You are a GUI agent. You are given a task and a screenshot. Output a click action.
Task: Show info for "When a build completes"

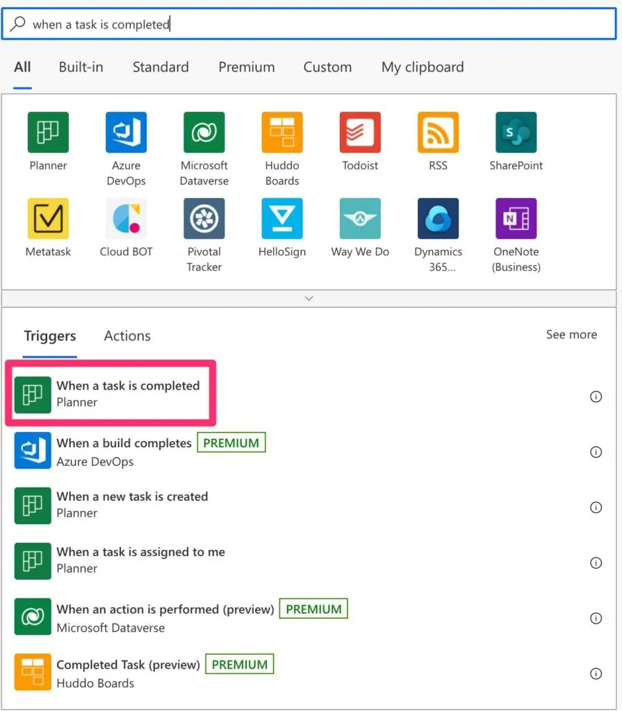[596, 452]
